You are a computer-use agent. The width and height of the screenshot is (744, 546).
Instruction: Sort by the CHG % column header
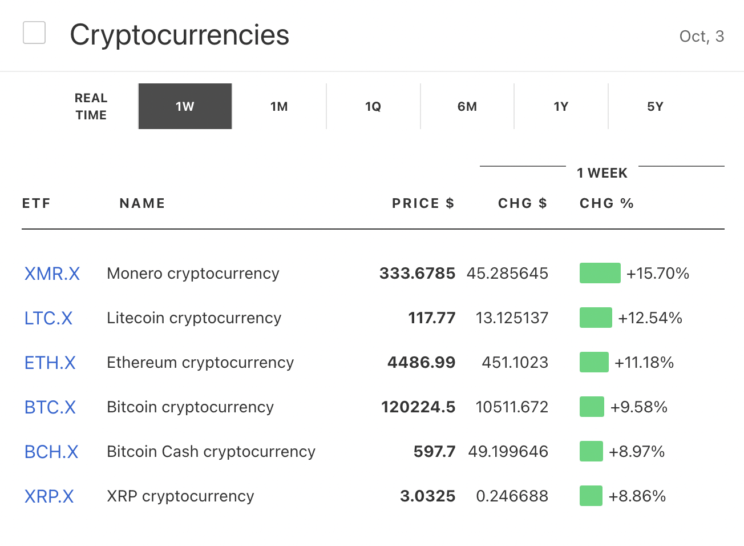pos(606,203)
